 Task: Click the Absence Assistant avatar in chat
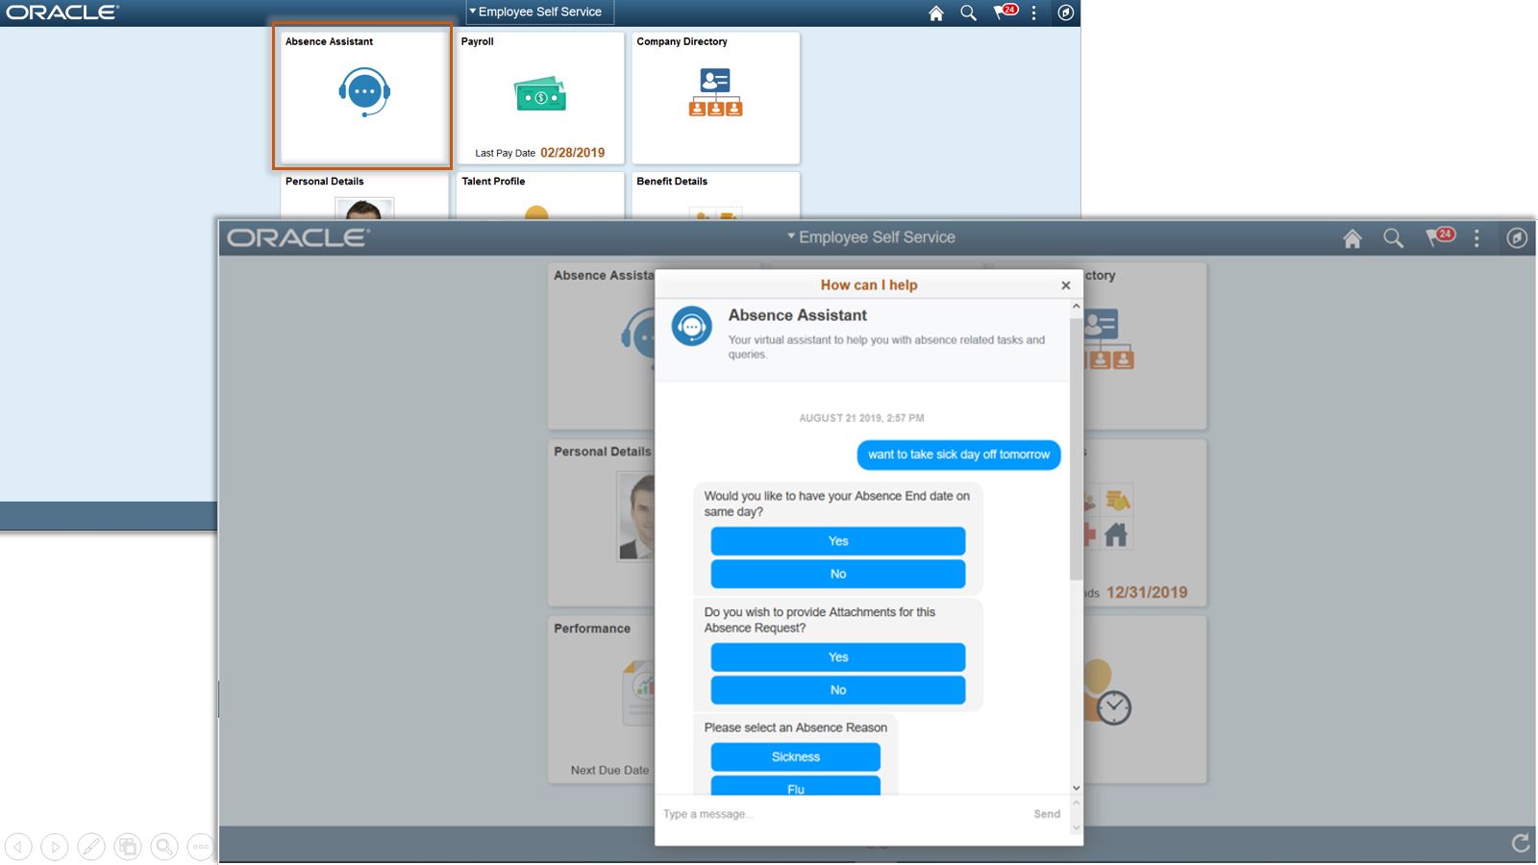[692, 327]
